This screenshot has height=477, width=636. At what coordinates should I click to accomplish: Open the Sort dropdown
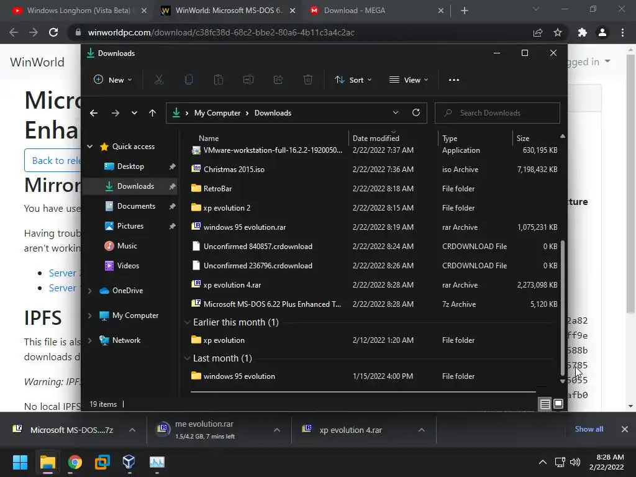353,80
